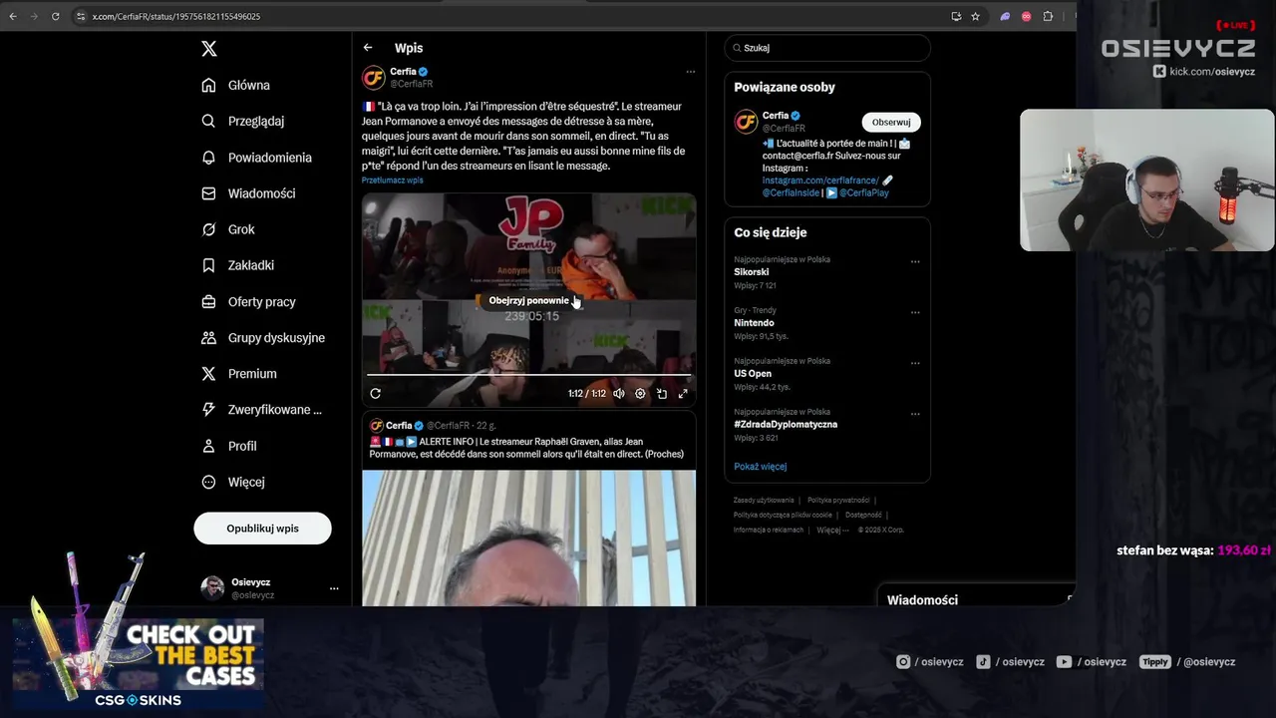Open post options three-dot menu
Screen dimensions: 1276x718
[x=690, y=72]
